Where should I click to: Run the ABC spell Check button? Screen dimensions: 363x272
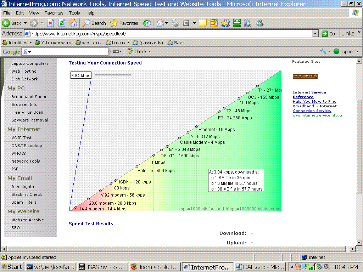click(x=137, y=51)
